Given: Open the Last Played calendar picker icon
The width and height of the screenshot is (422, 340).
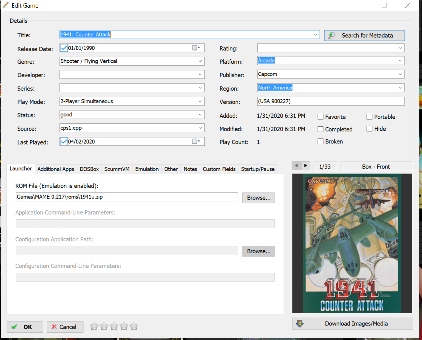Looking at the screenshot, I should (196, 141).
